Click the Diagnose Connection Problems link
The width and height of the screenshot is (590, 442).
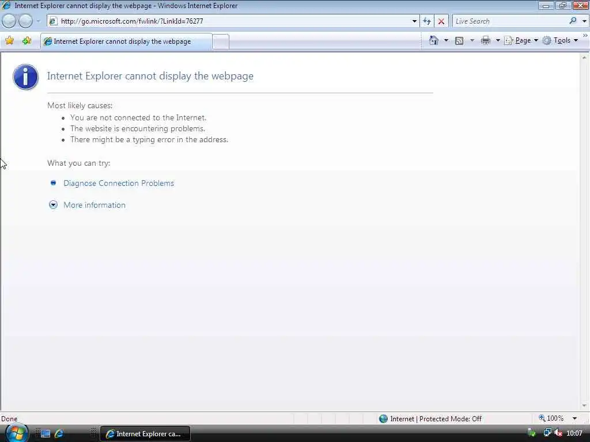[119, 183]
